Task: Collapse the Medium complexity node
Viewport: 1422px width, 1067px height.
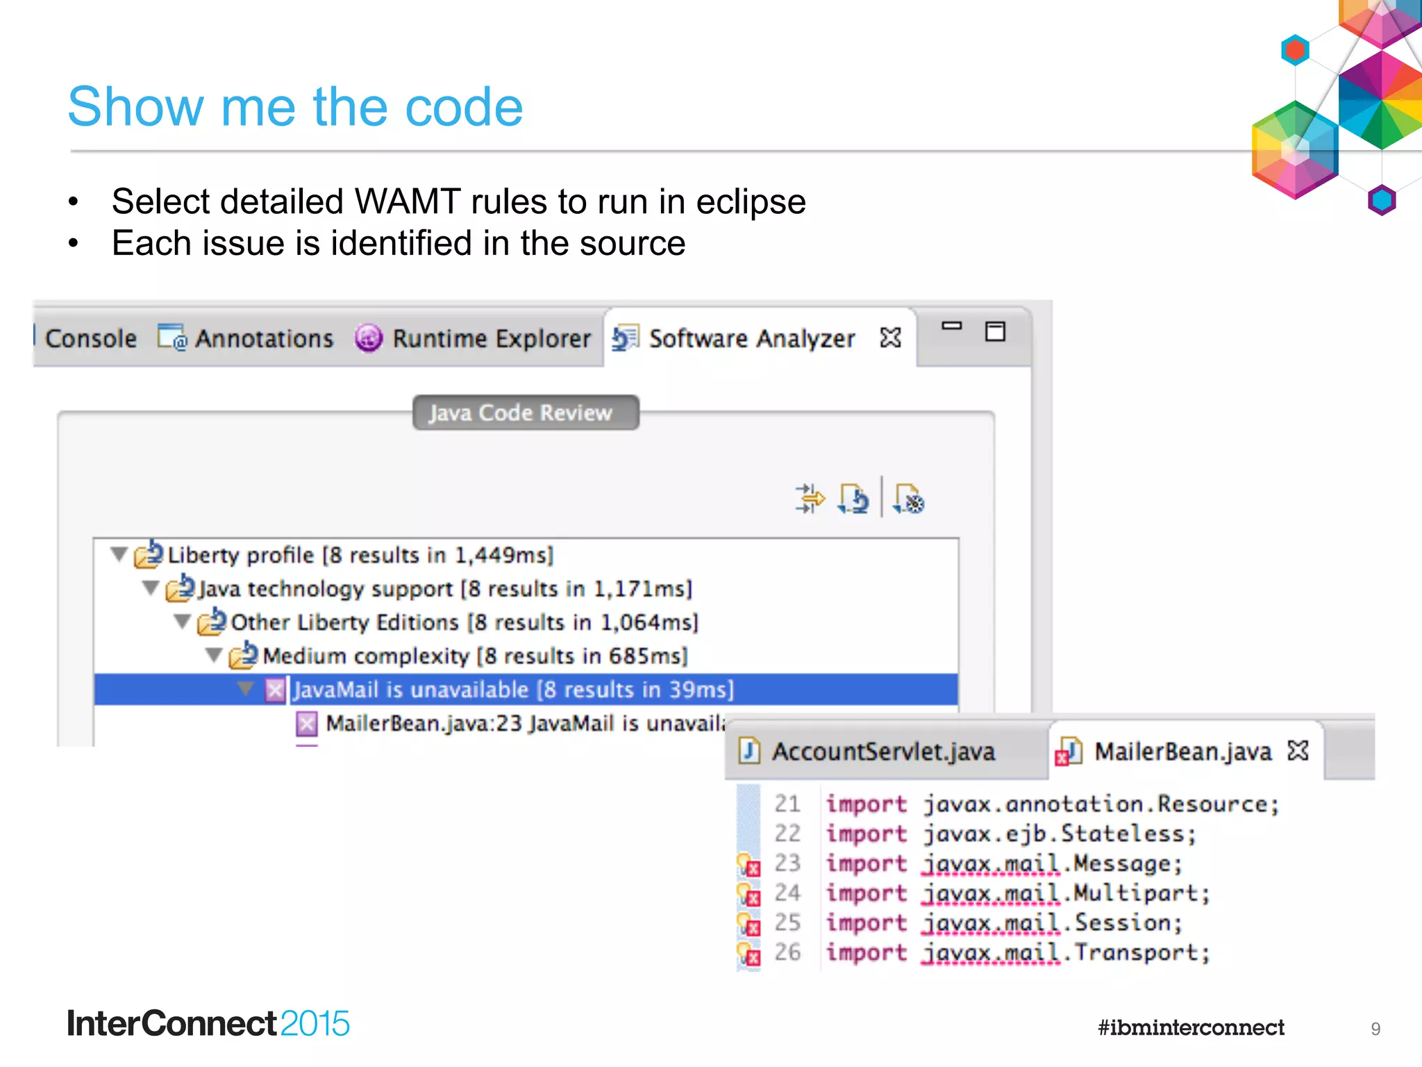Action: point(214,654)
